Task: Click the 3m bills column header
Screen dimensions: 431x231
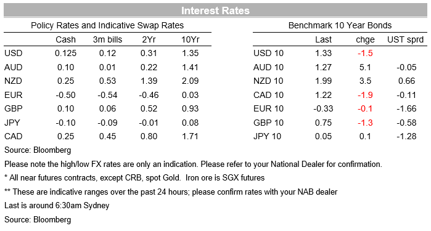Action: click(x=107, y=39)
